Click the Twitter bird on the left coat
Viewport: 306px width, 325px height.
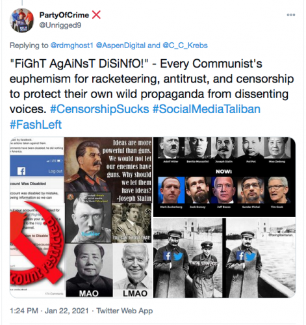178,257
